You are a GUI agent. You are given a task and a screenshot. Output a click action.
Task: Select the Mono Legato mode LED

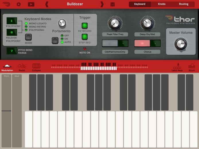pos(26,23)
